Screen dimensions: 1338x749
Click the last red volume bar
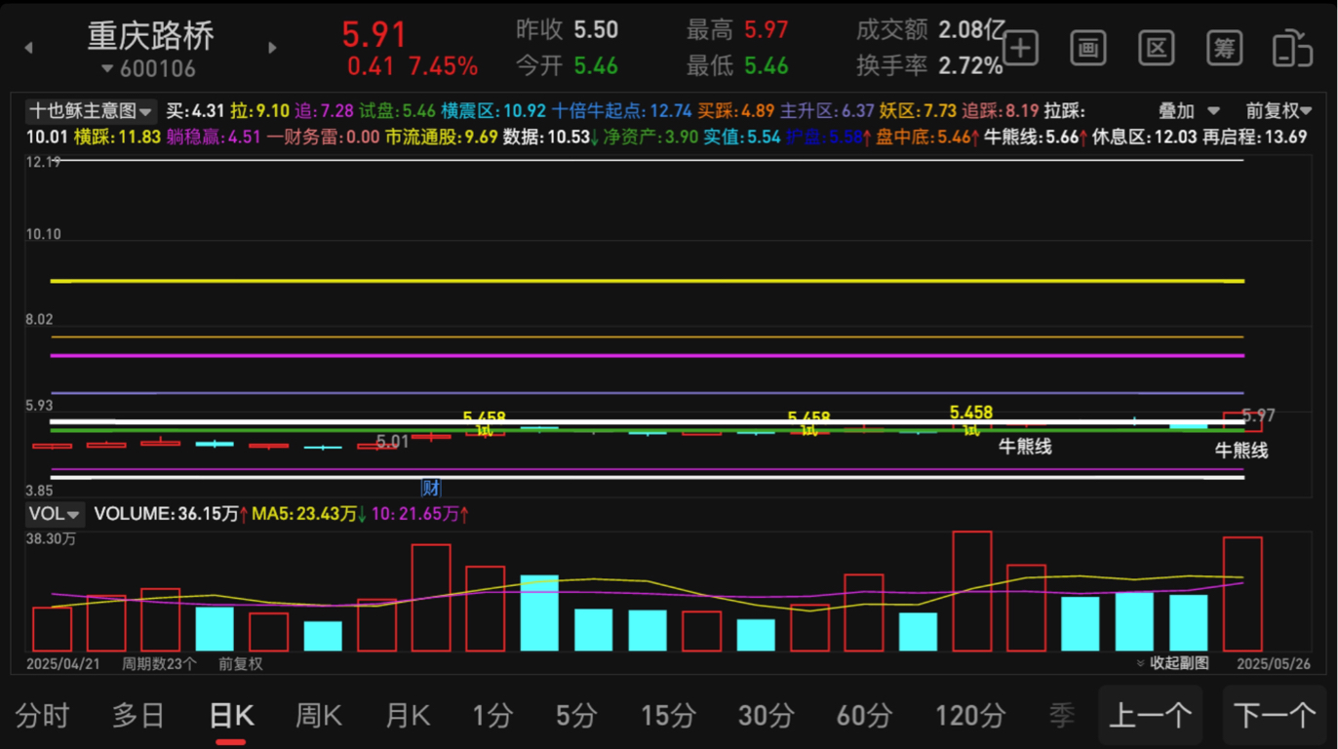coord(1242,594)
